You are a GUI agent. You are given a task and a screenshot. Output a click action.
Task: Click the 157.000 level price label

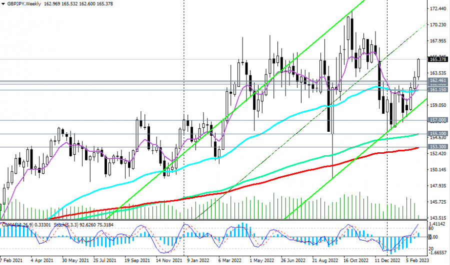pos(438,120)
